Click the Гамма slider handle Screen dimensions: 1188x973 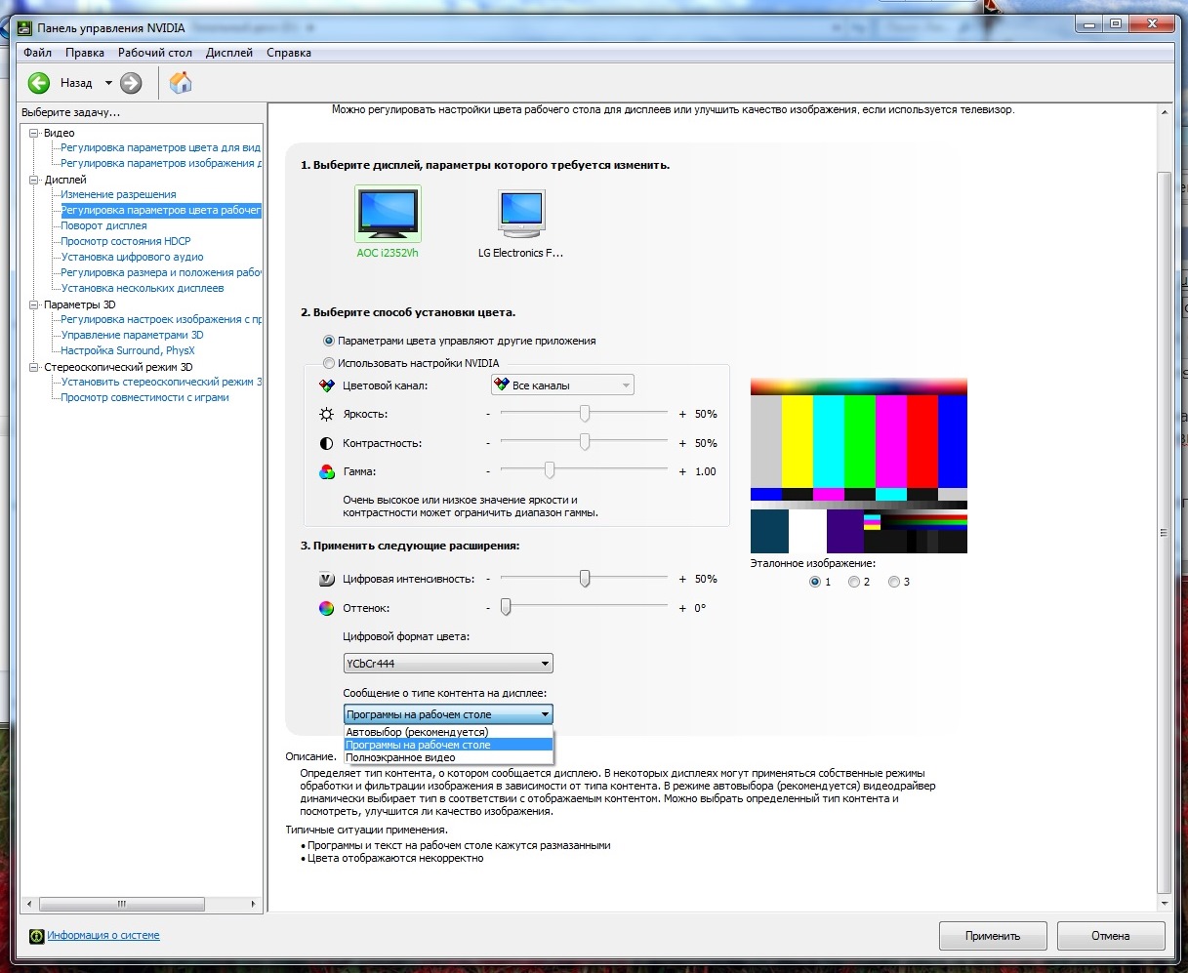pos(550,470)
